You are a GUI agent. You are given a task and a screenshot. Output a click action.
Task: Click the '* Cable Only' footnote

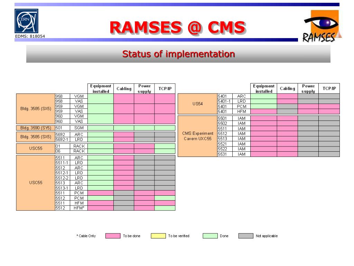click(86, 236)
